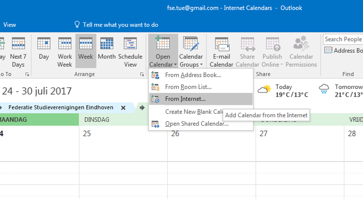The image size is (363, 199).
Task: Open Schedule View layout
Action: 130,51
